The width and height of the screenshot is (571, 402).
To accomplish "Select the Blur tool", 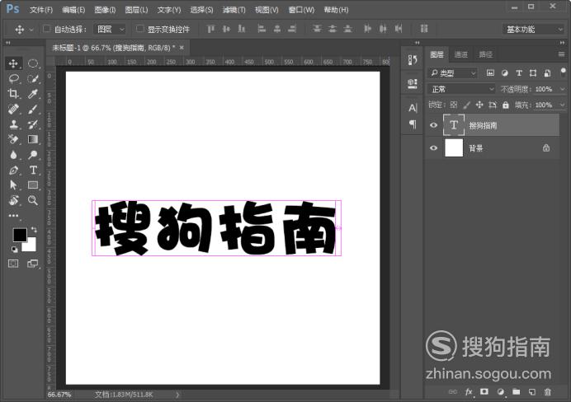I will coord(13,155).
